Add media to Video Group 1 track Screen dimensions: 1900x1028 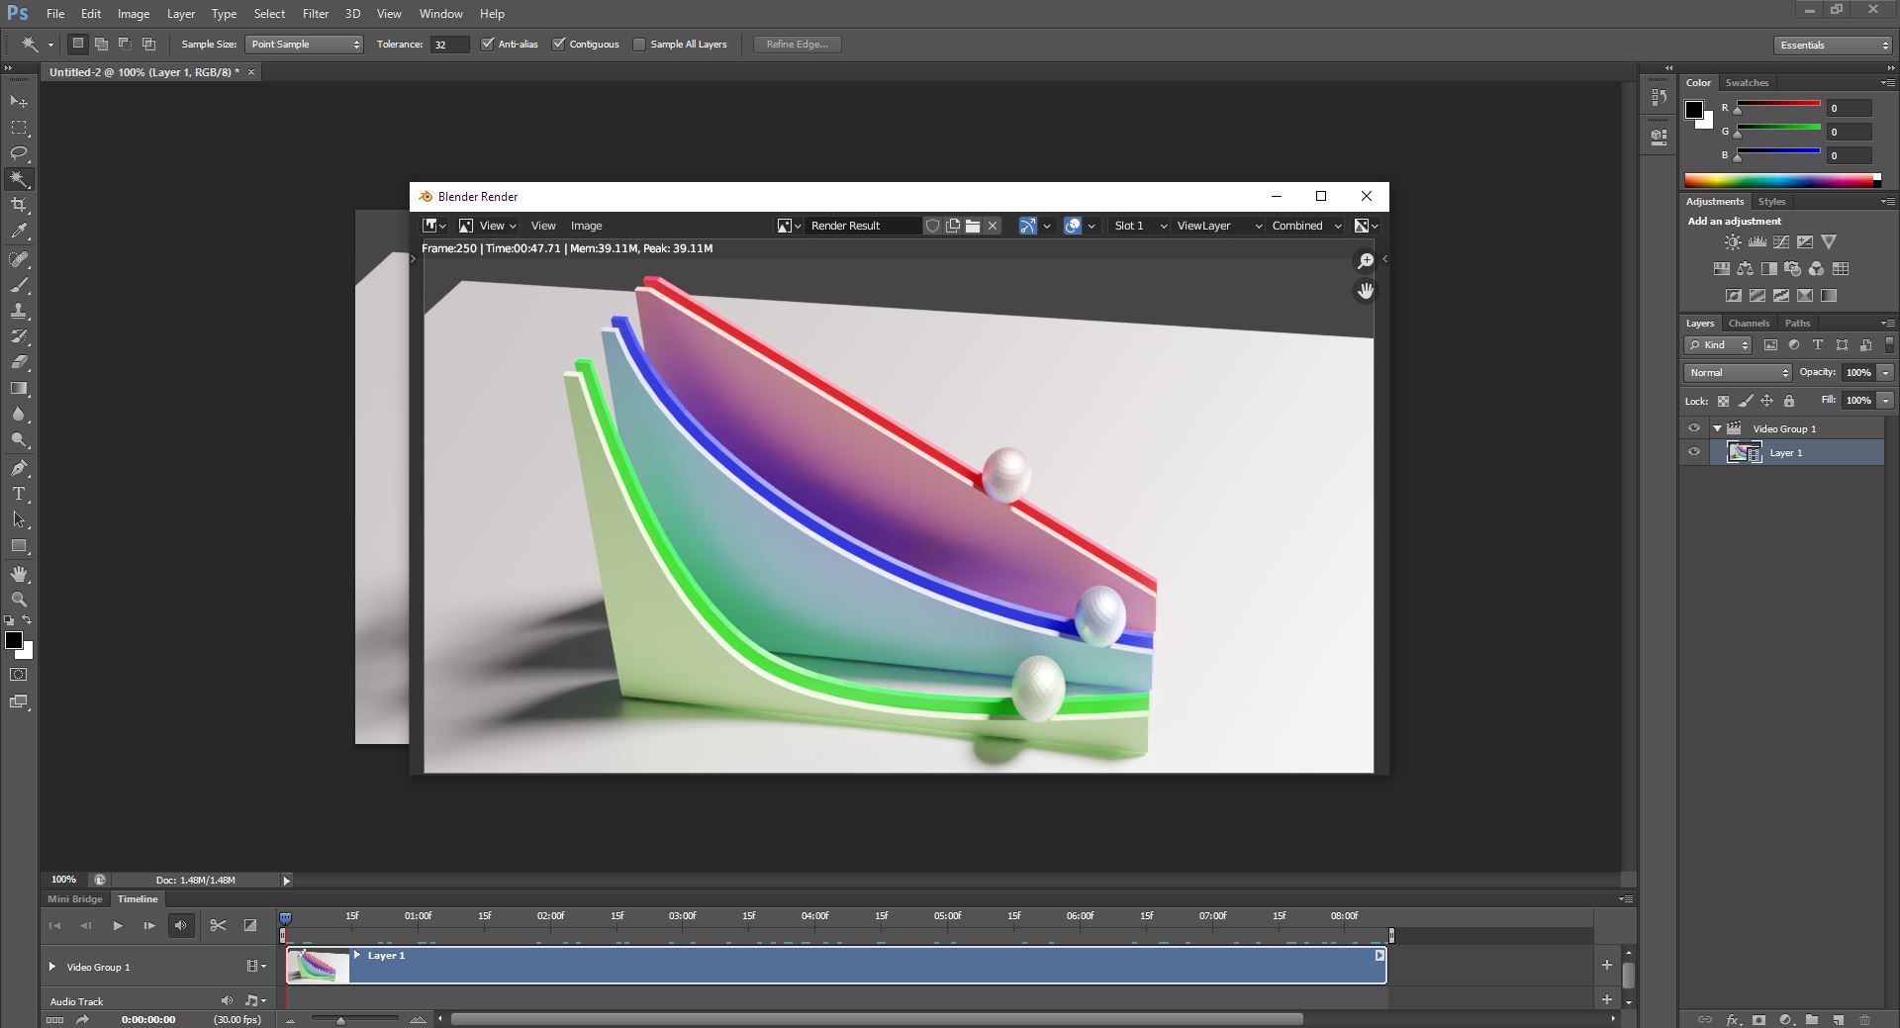click(1606, 965)
